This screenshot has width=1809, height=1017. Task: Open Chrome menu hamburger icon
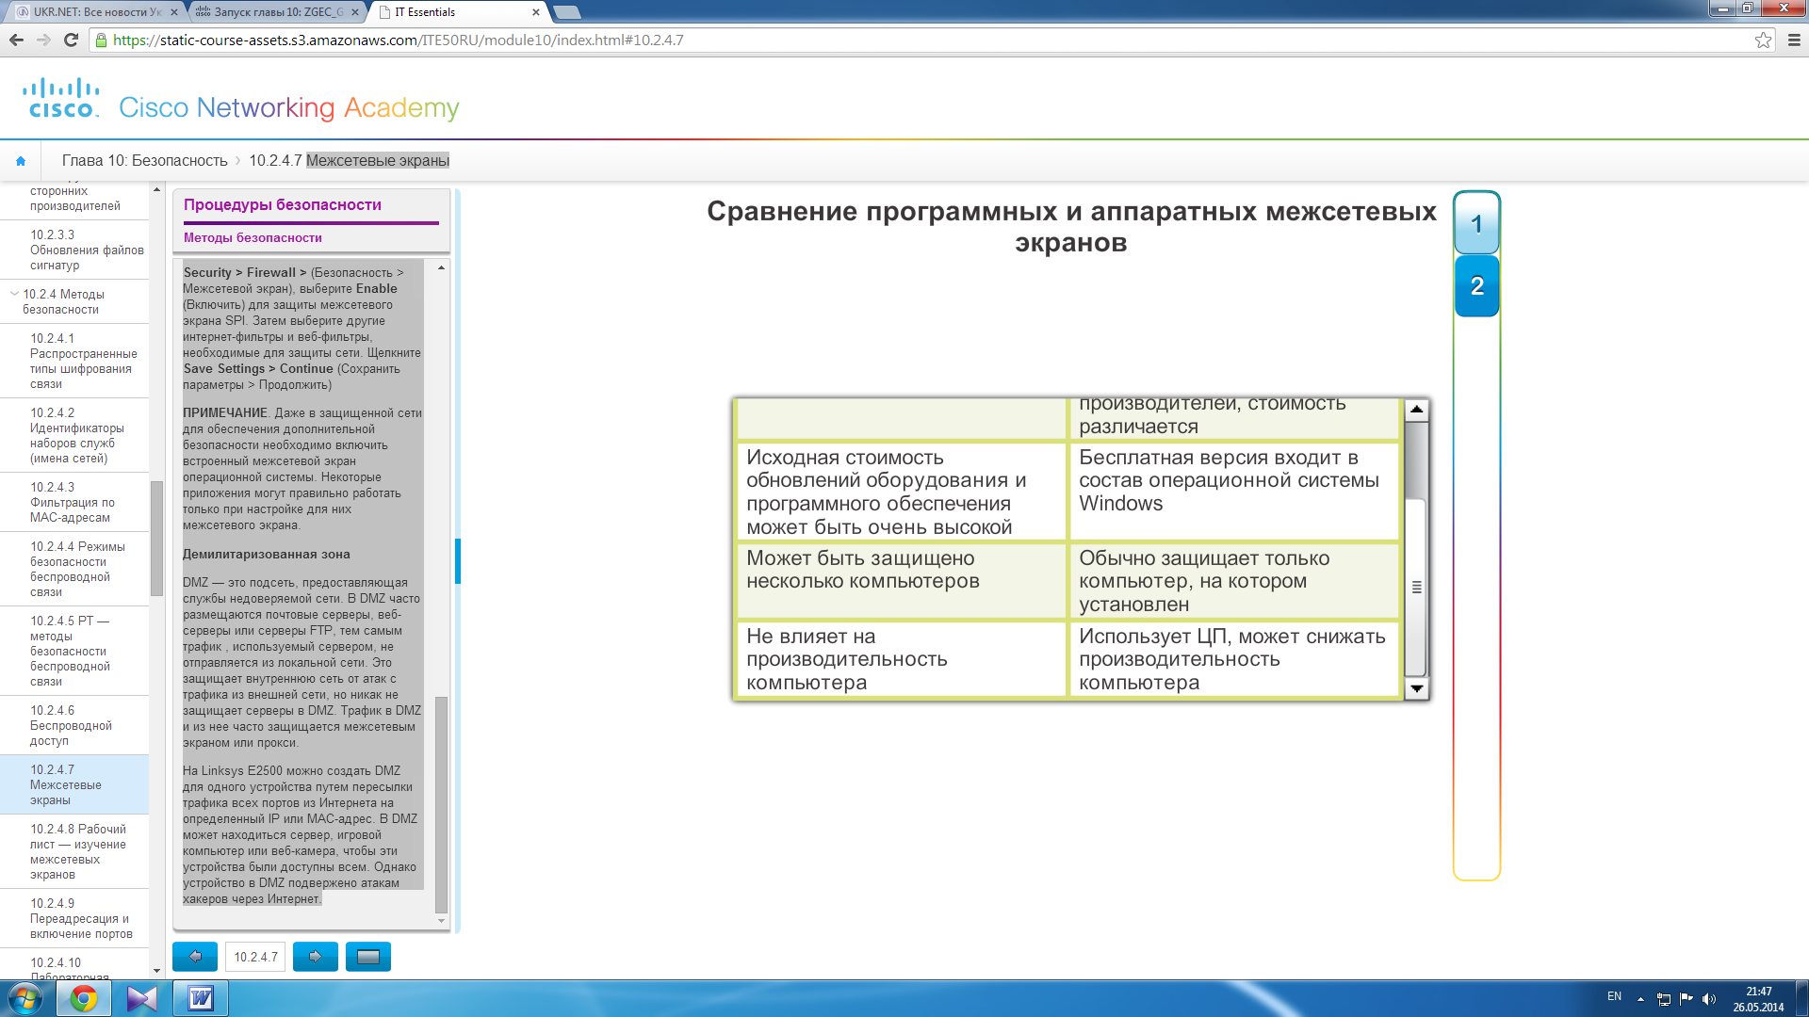click(x=1794, y=40)
